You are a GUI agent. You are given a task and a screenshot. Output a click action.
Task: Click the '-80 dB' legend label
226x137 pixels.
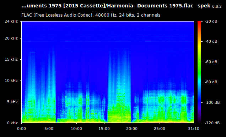(211, 82)
